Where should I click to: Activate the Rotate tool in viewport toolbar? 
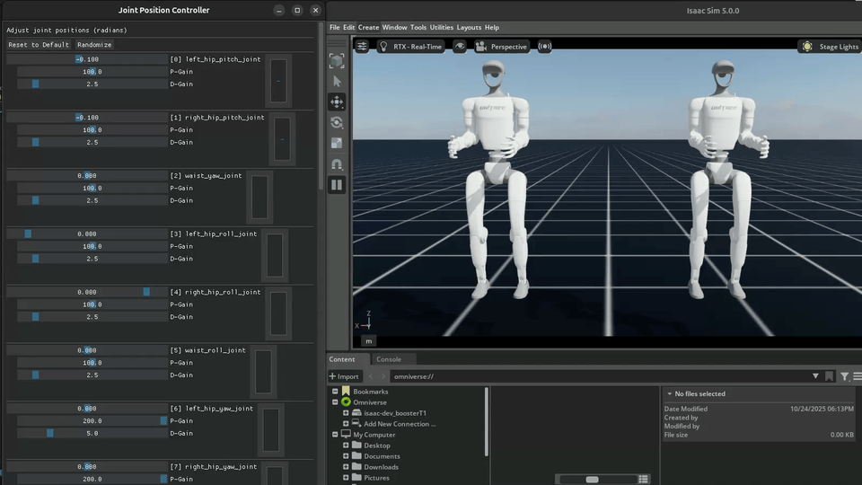337,123
